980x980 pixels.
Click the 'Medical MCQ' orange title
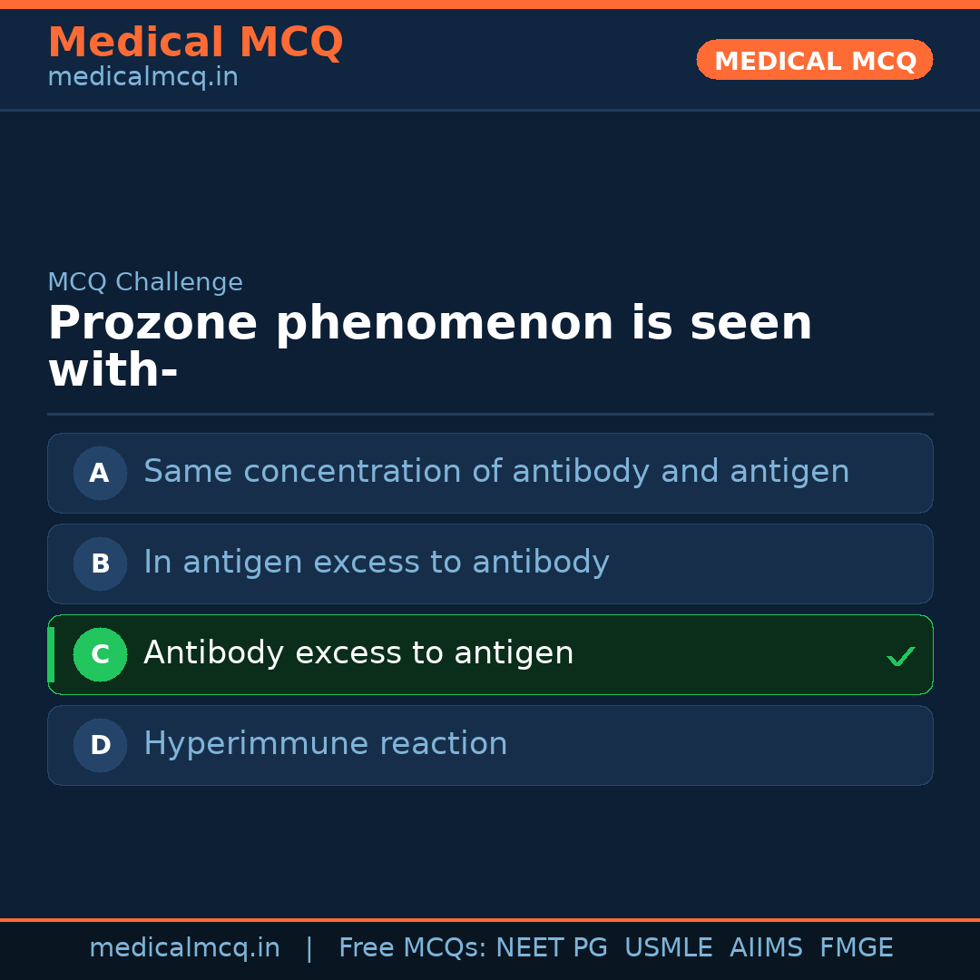click(195, 43)
